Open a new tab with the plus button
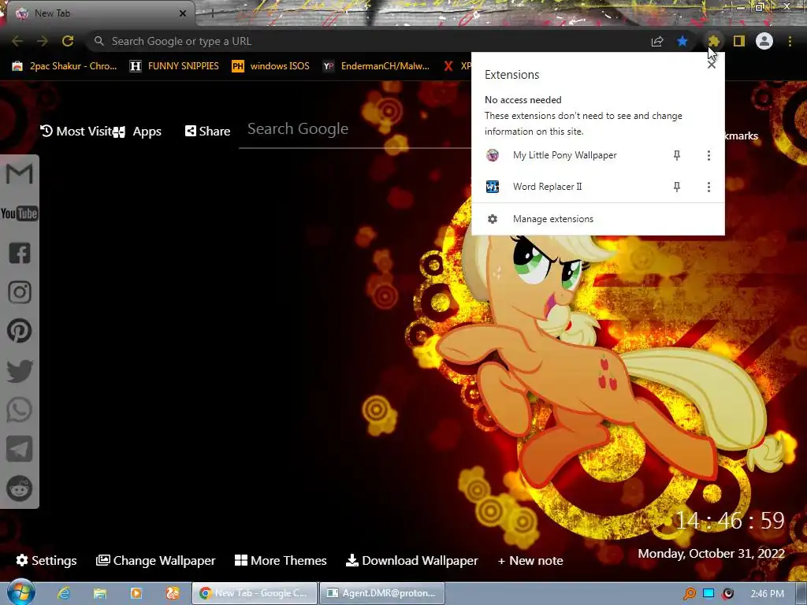 [211, 14]
